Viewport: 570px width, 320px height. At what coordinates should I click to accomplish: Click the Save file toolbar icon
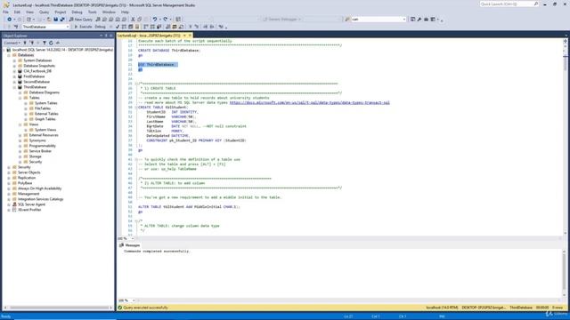point(55,20)
